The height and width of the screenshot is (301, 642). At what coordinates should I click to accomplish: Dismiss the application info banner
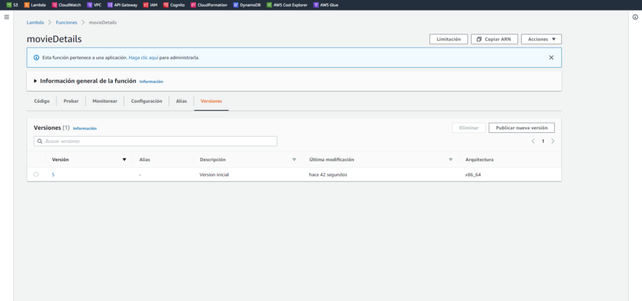click(551, 57)
